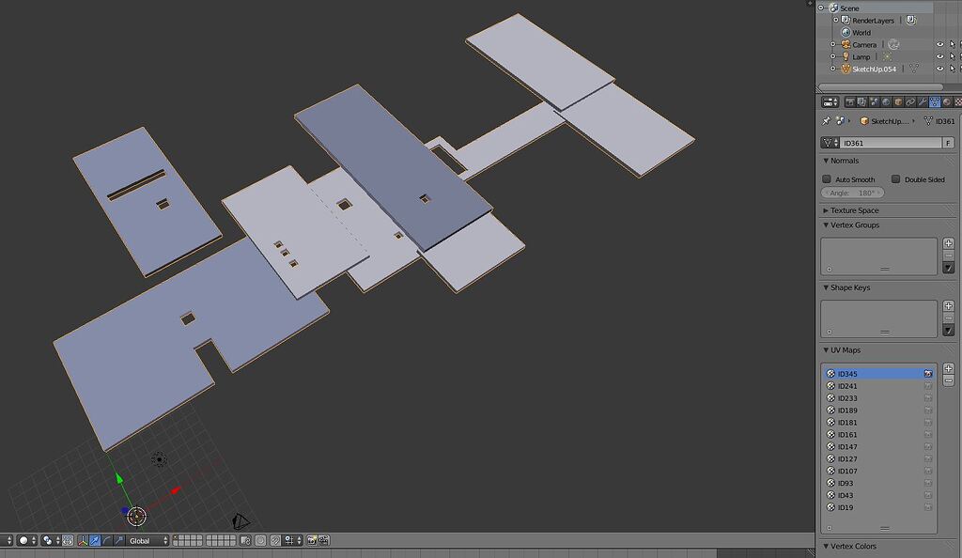Collapse the UV Maps panel
Screen dimensions: 962x558
coord(842,350)
